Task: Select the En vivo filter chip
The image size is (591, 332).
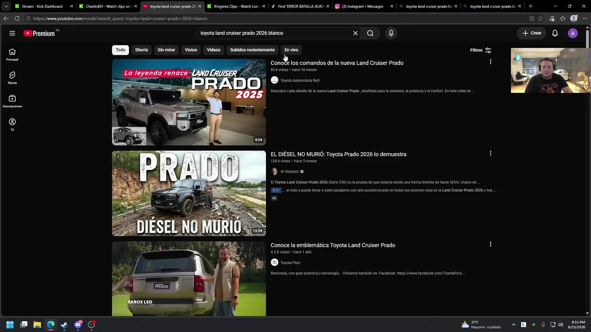Action: point(291,50)
